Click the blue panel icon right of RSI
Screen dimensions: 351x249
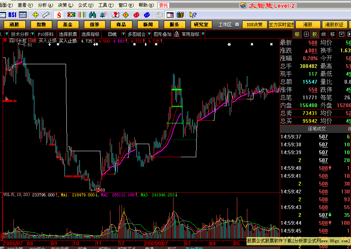point(23,15)
